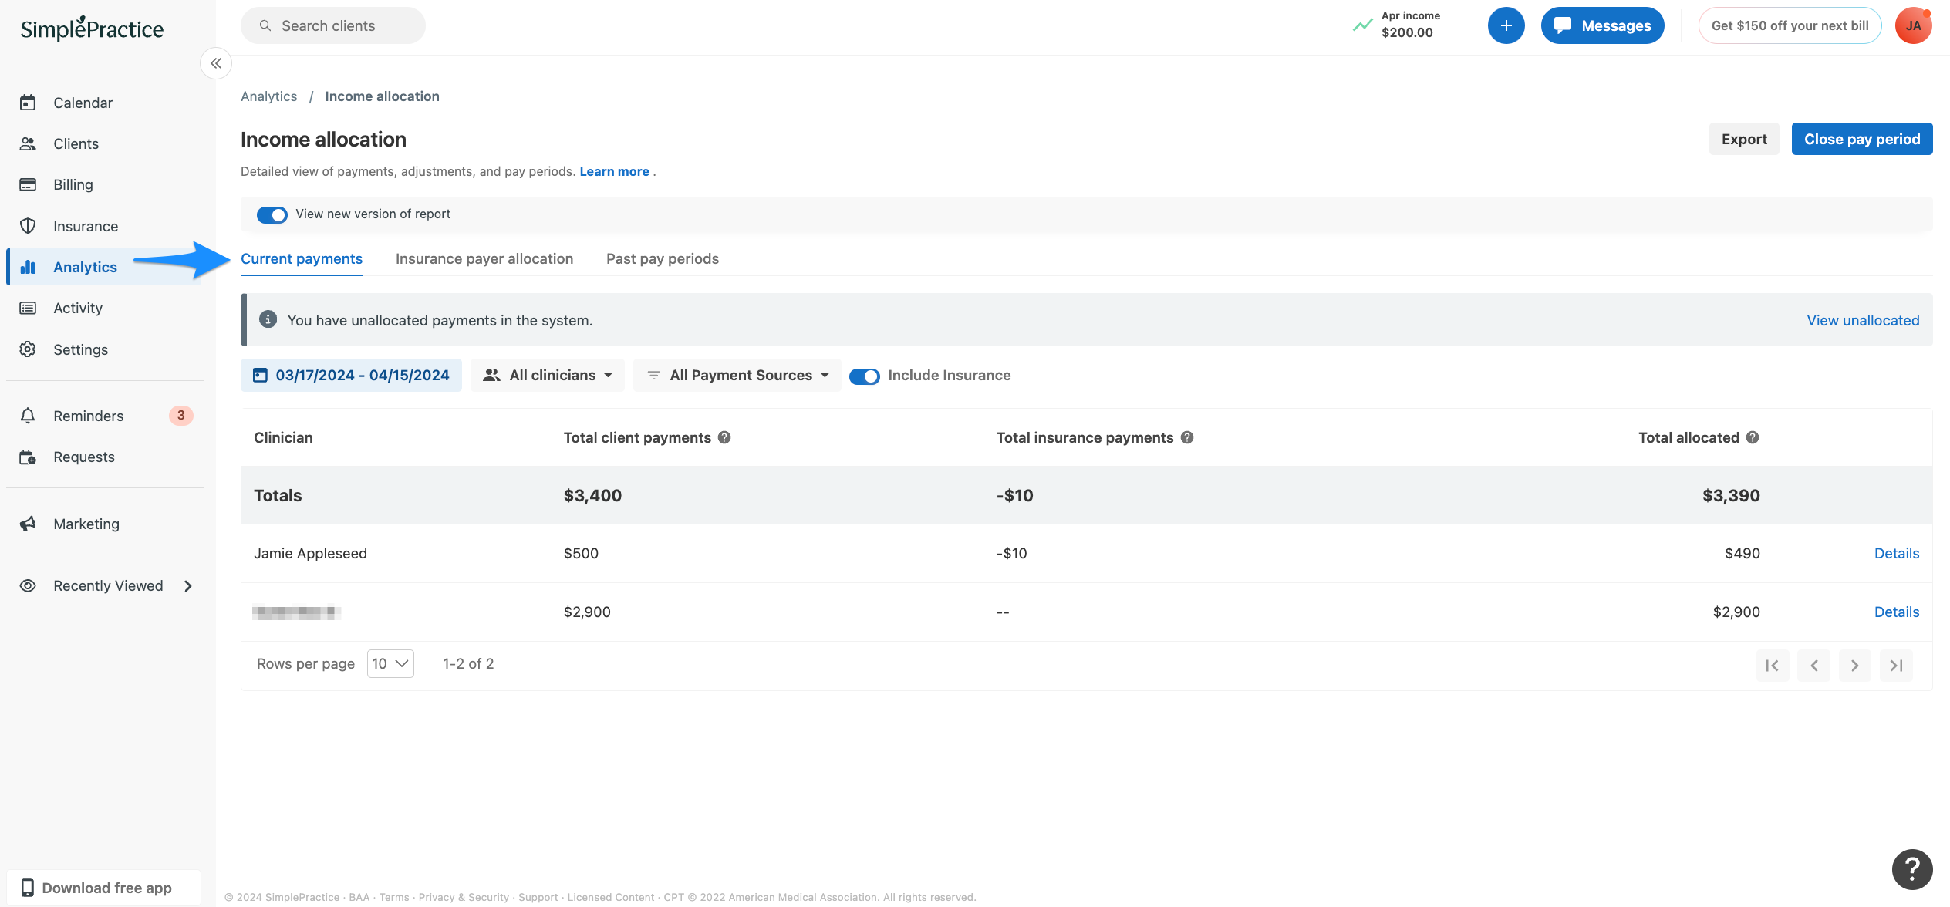The image size is (1950, 907).
Task: Go to Analytics breadcrumb link
Action: [x=268, y=96]
